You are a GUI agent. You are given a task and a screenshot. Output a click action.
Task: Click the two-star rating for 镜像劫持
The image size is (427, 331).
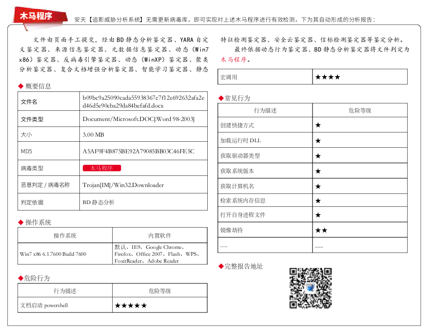pyautogui.click(x=321, y=230)
